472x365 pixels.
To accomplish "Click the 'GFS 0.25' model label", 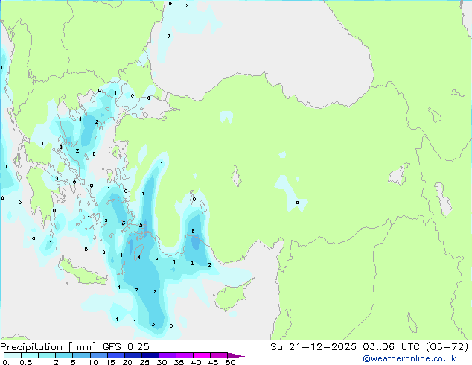I will pyautogui.click(x=126, y=347).
